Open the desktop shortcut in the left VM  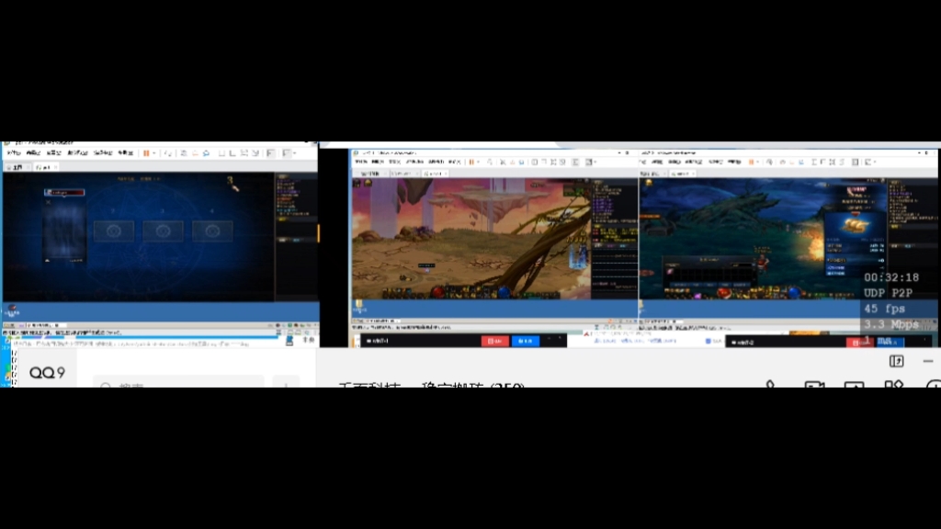pos(11,310)
